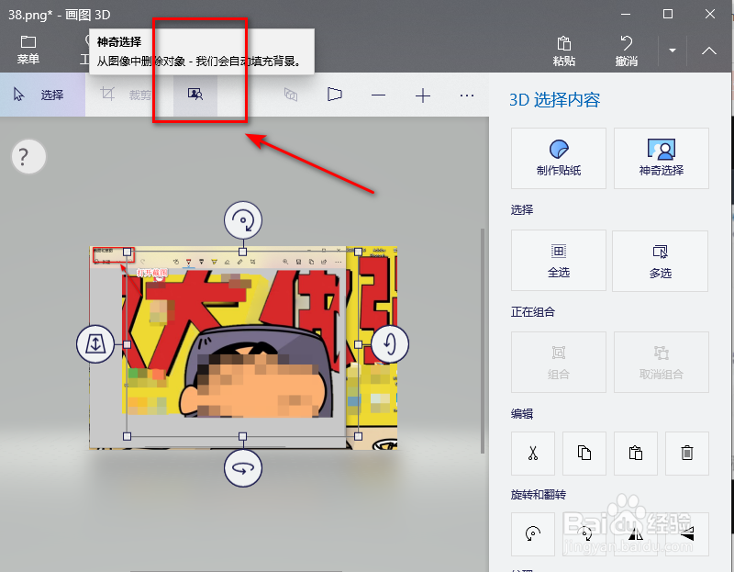Click the rotate left icon under 旋转和翻转
This screenshot has width=734, height=572.
click(533, 533)
